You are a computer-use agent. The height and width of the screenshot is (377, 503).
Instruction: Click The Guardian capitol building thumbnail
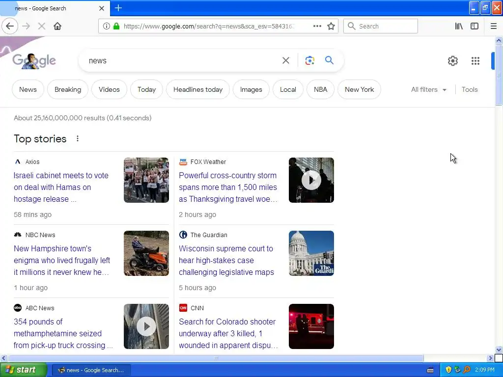311,253
